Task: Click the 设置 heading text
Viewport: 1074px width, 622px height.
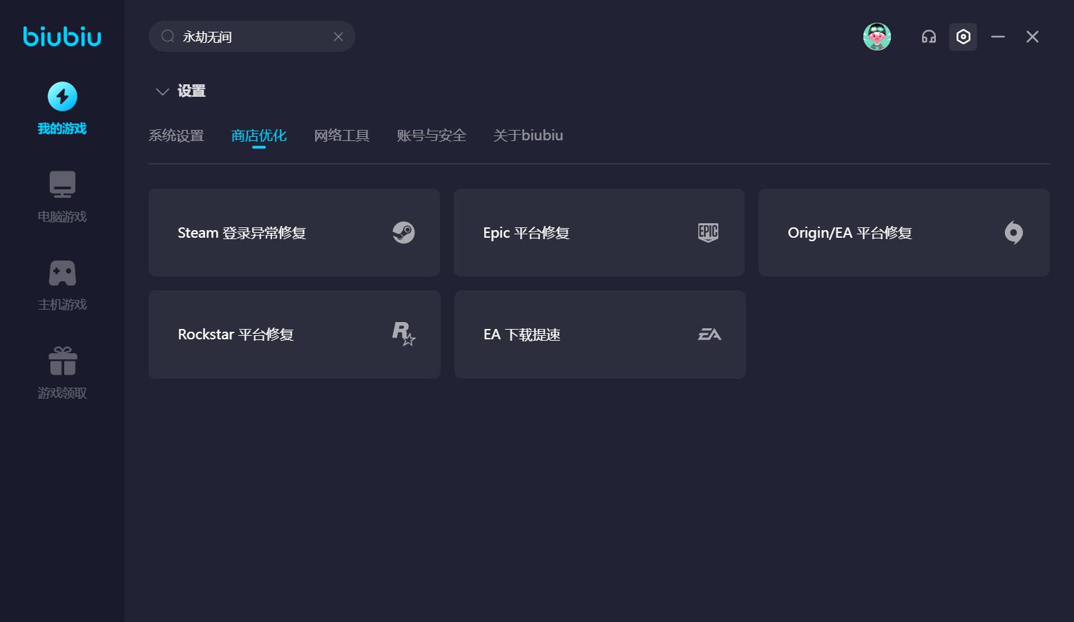Action: [191, 91]
